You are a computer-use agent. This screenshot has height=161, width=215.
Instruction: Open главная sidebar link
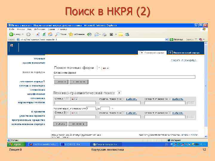[x=39, y=59]
